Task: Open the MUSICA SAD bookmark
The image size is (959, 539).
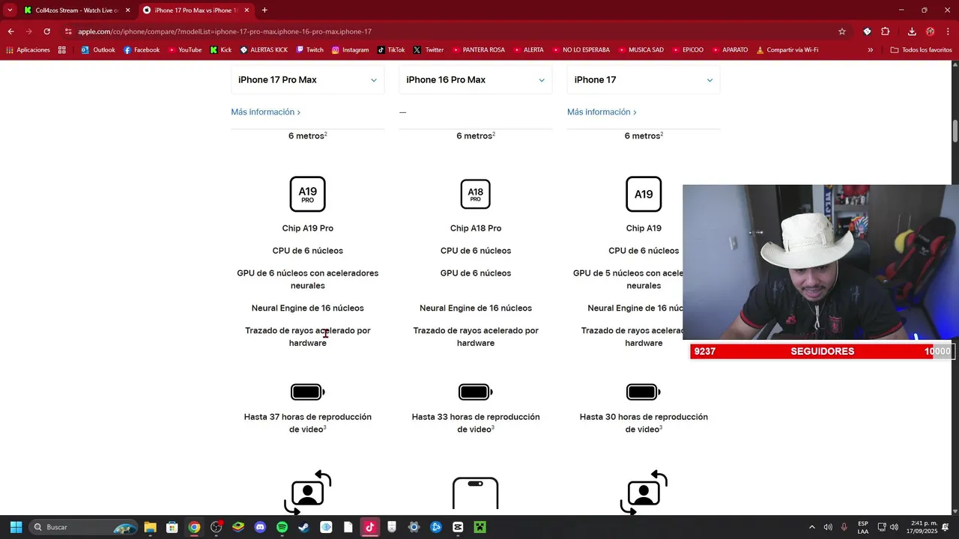Action: click(640, 50)
